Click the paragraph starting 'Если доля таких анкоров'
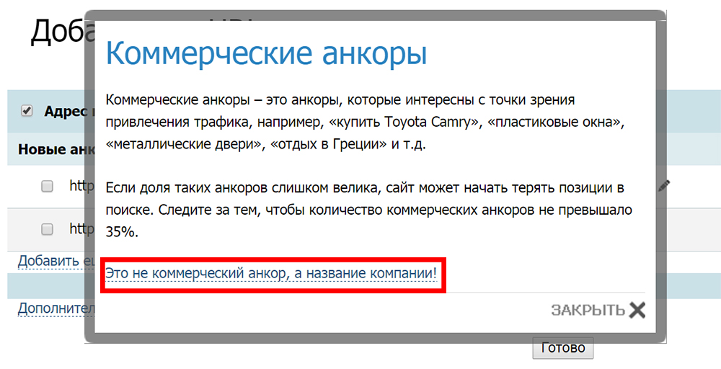The height and width of the screenshot is (369, 721). point(368,210)
